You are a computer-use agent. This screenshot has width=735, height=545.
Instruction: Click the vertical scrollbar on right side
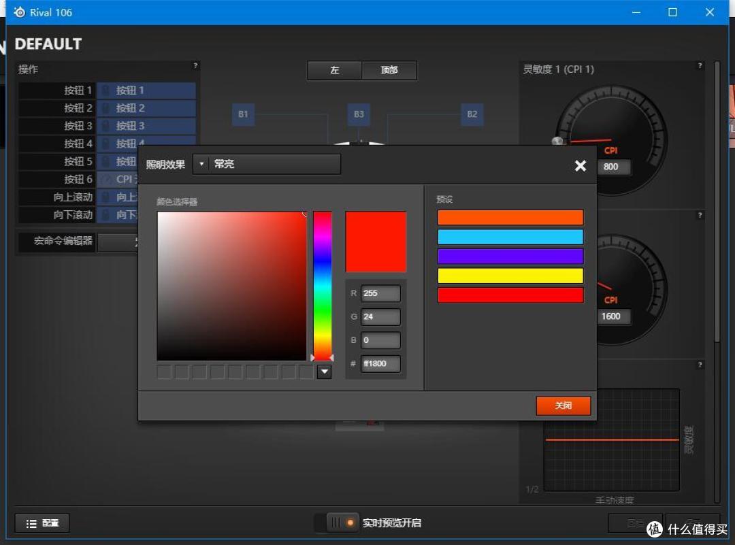click(717, 201)
